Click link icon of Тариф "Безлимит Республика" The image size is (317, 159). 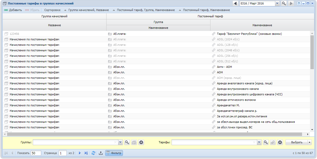click(x=214, y=34)
